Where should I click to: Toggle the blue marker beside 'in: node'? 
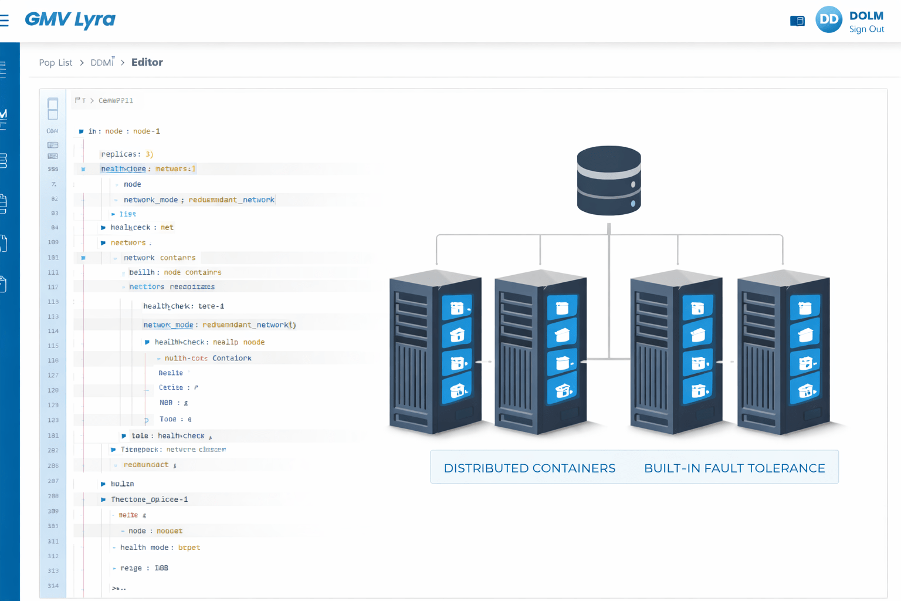81,131
